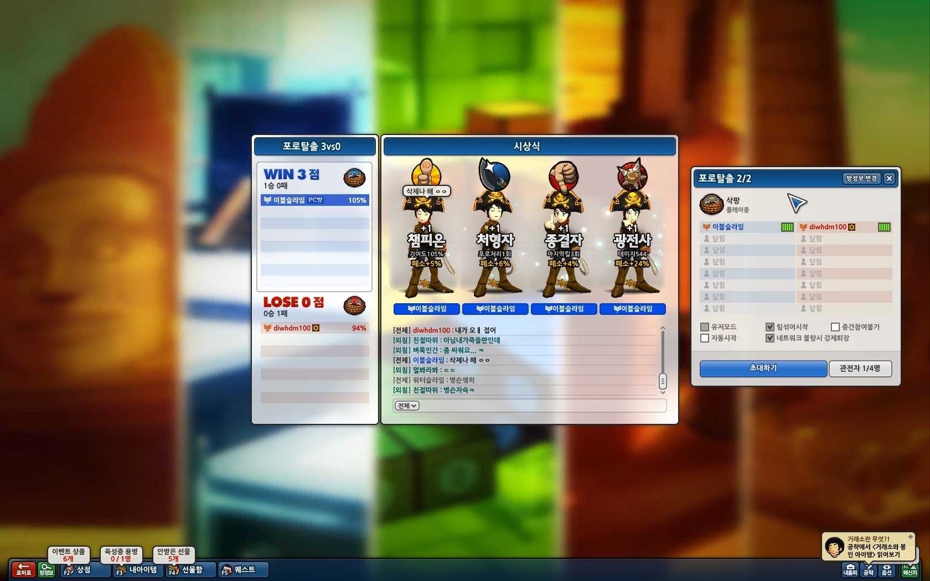Click the 삭팡 room owner avatar icon
The image size is (930, 581).
click(x=711, y=204)
